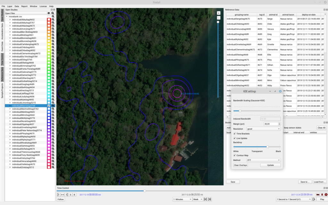The width and height of the screenshot is (328, 205).
Task: Click the Follow button
Action: pyautogui.click(x=61, y=199)
